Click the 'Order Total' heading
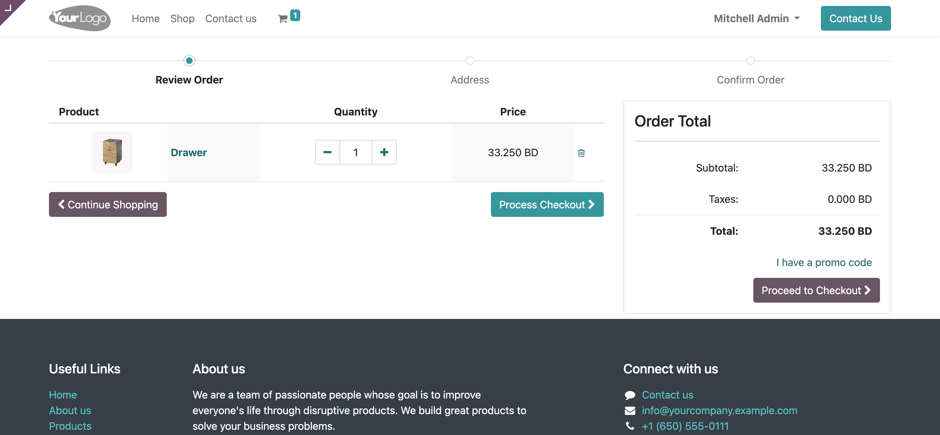 click(672, 121)
